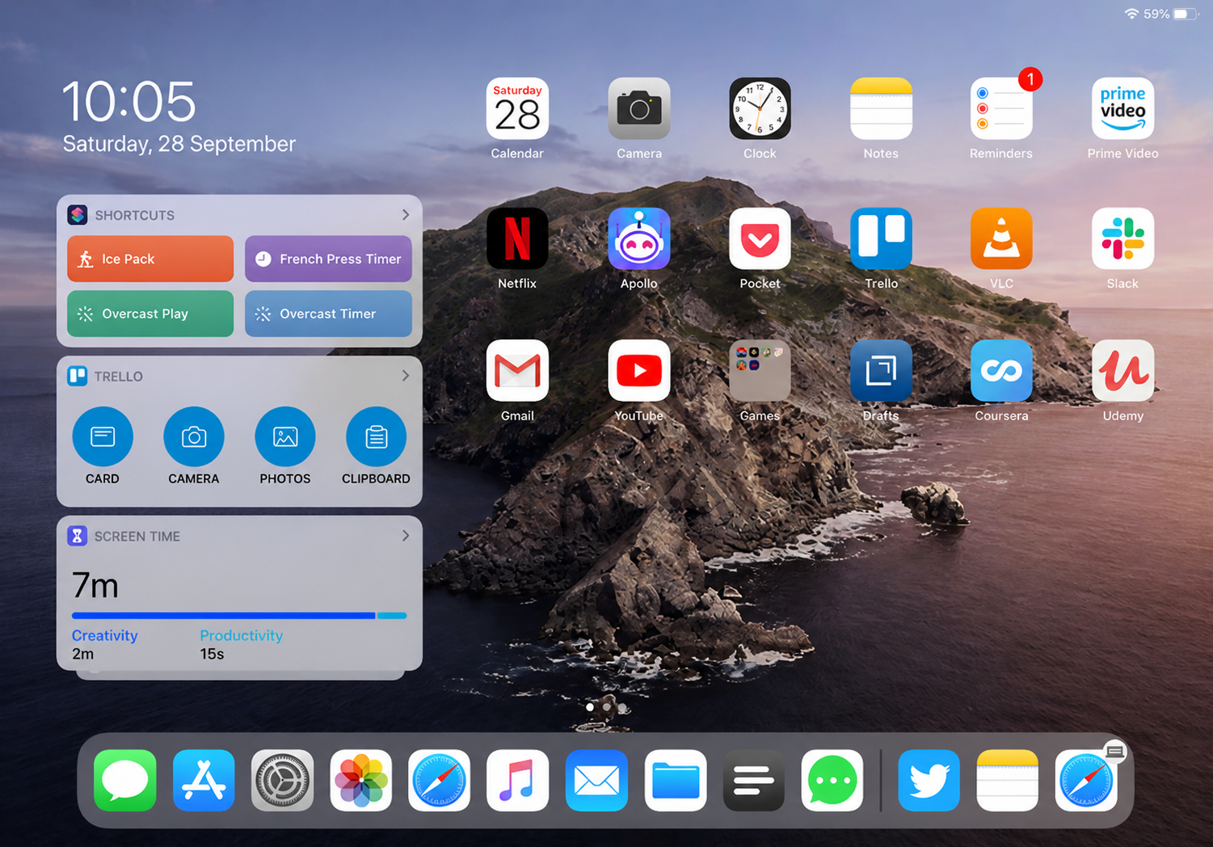Image resolution: width=1213 pixels, height=847 pixels.
Task: Open Settings from the dock
Action: 282,781
